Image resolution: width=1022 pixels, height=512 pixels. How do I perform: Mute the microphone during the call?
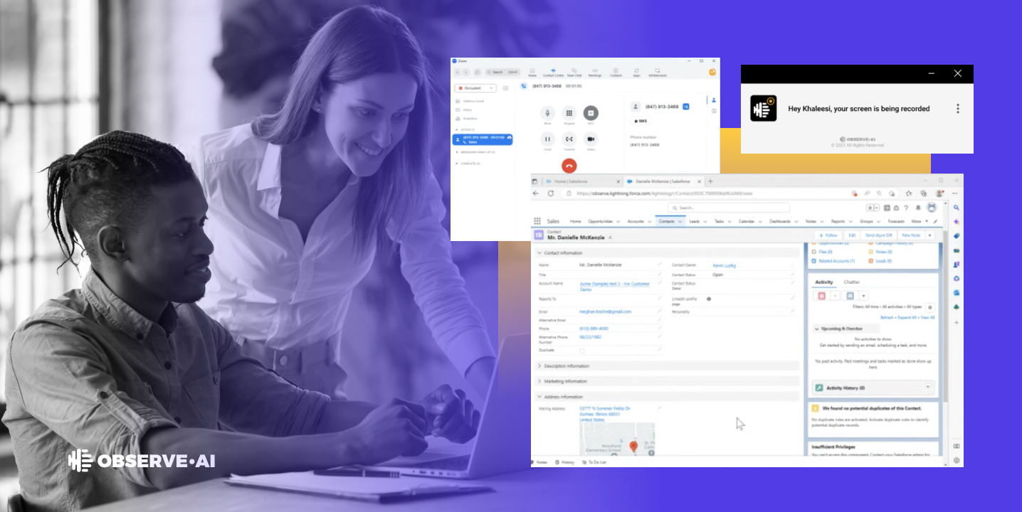tap(547, 113)
